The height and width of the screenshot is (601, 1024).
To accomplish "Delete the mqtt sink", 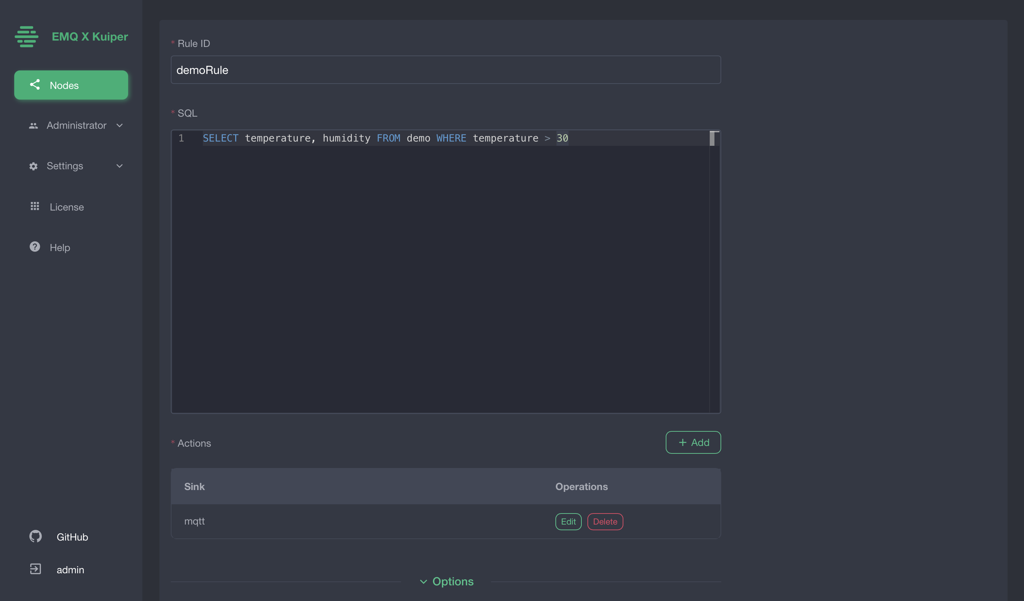I will [x=605, y=521].
